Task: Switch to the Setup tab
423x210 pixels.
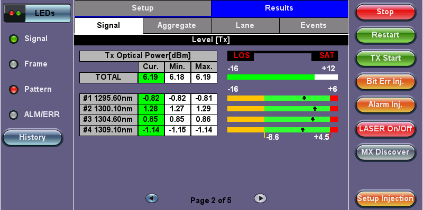Action: [143, 8]
